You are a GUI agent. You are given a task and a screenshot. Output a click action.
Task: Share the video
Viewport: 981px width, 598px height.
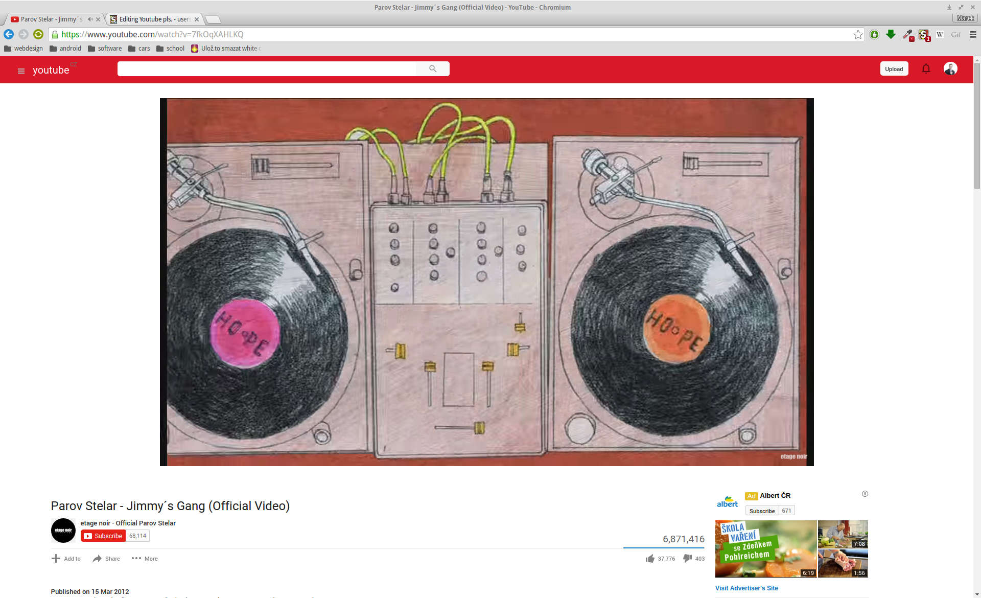(106, 559)
